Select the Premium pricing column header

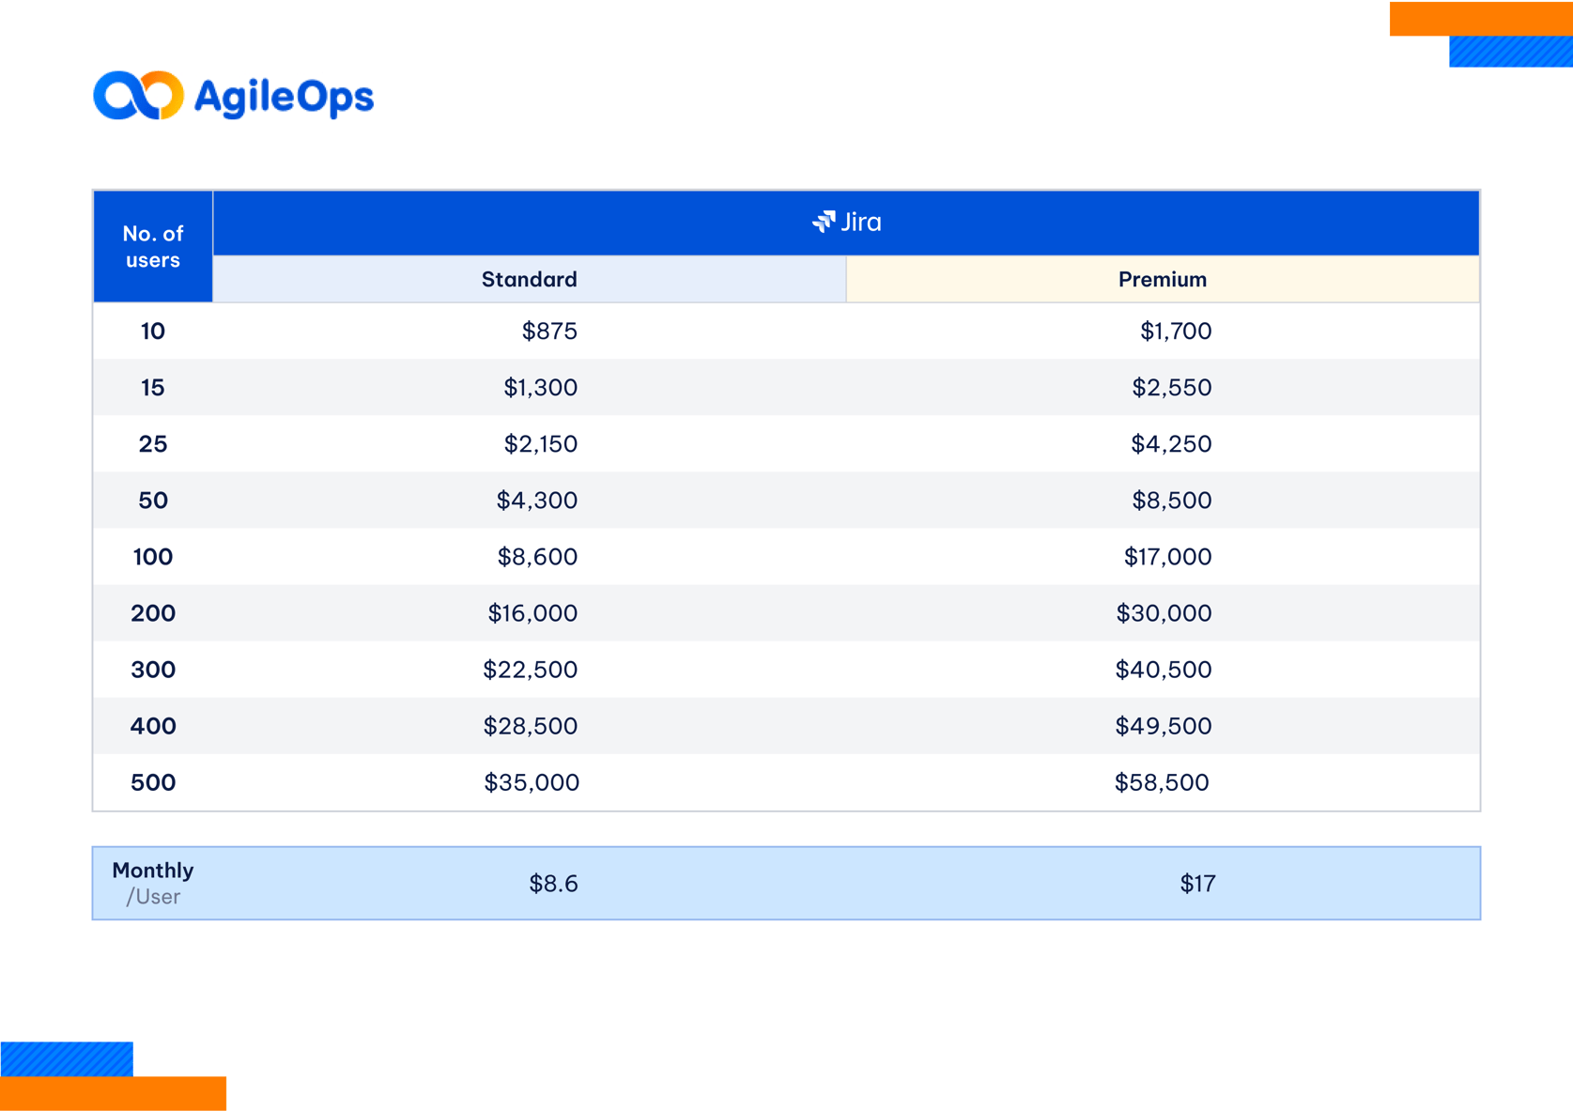(1163, 279)
